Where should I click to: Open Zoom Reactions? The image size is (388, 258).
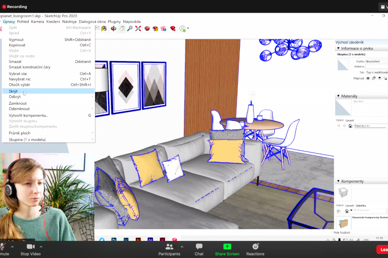[x=255, y=249]
